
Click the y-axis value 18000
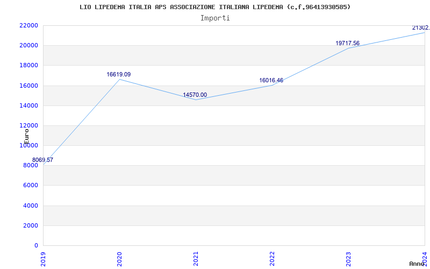(28, 66)
